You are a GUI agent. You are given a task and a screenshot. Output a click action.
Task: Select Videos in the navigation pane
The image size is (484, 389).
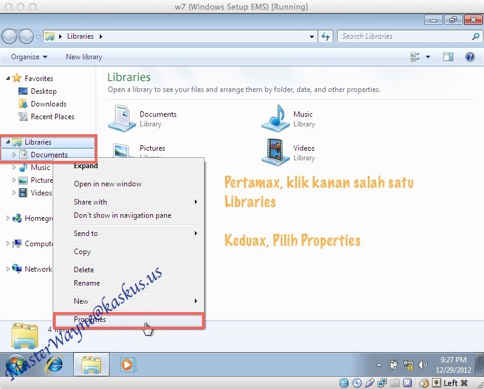(x=35, y=192)
